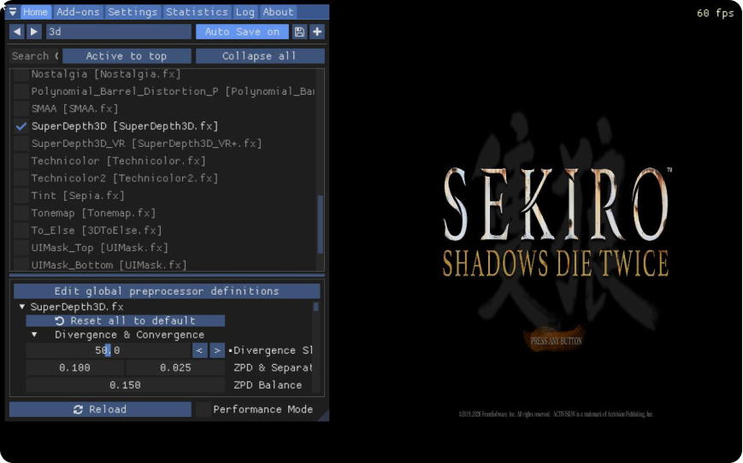Click the UIMask_Top [UIMask.fx] label
This screenshot has height=463, width=743.
(99, 248)
